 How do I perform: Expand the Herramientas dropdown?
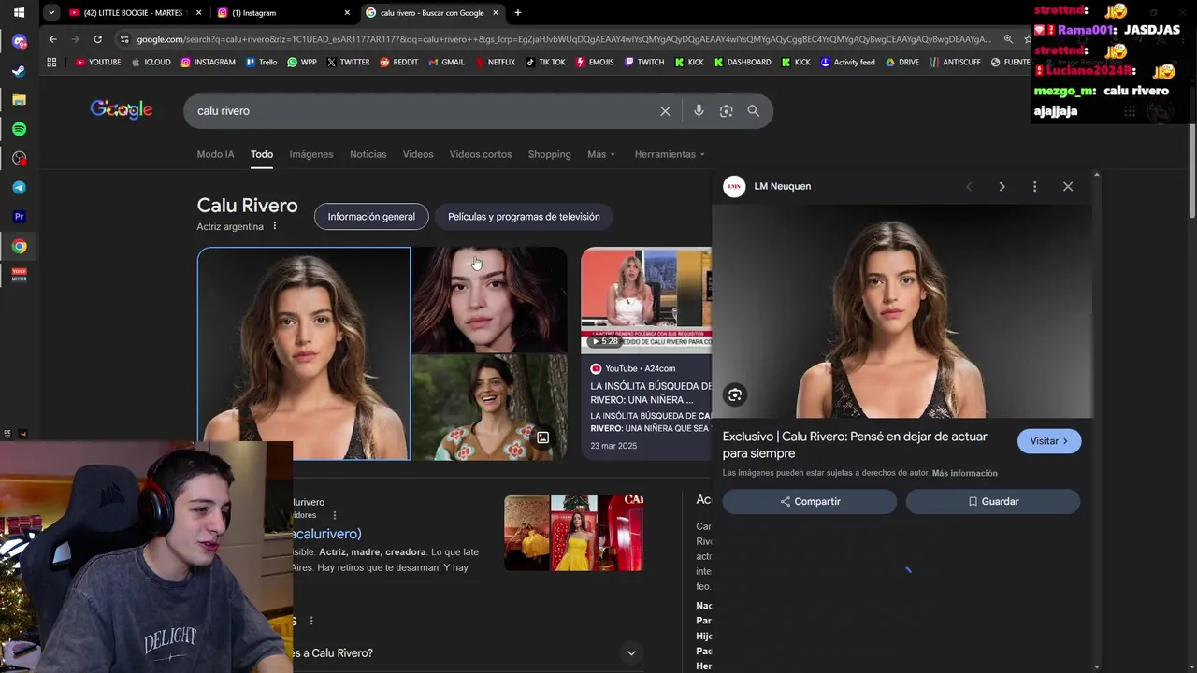(x=670, y=154)
